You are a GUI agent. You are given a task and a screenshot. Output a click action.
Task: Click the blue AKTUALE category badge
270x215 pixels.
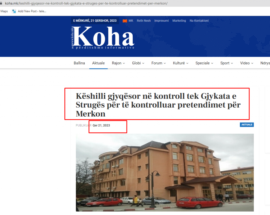pyautogui.click(x=247, y=125)
